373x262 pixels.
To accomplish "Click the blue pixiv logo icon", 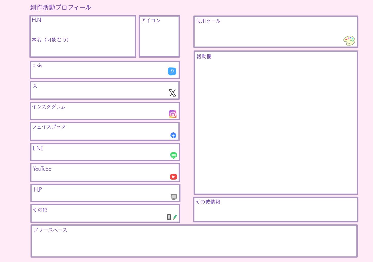I will pyautogui.click(x=172, y=72).
